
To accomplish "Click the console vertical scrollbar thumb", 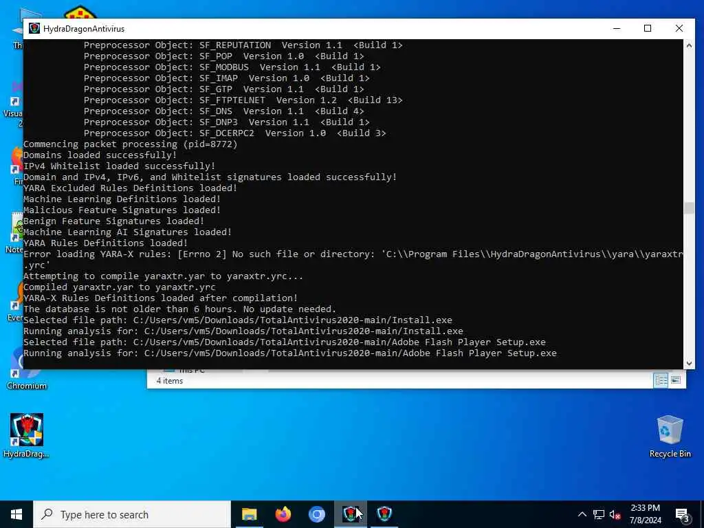I will pos(689,208).
